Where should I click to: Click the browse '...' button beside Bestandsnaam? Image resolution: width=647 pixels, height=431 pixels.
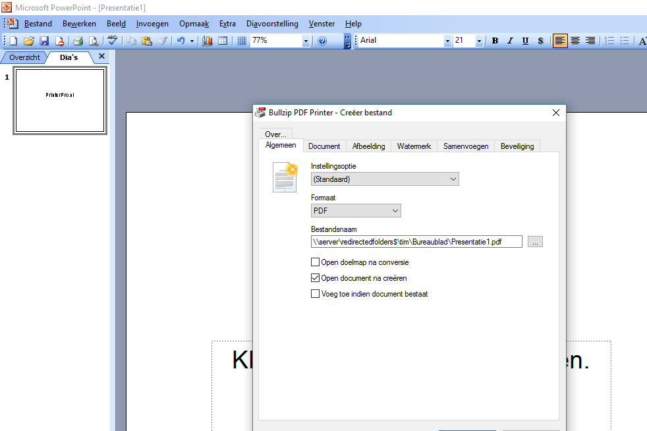pyautogui.click(x=535, y=242)
